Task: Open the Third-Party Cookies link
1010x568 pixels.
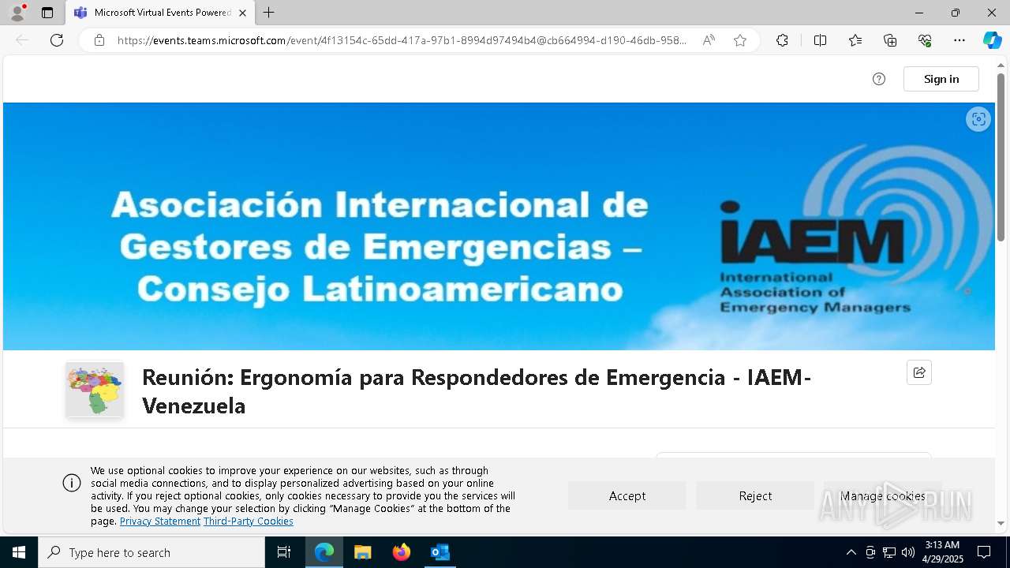Action: click(249, 521)
